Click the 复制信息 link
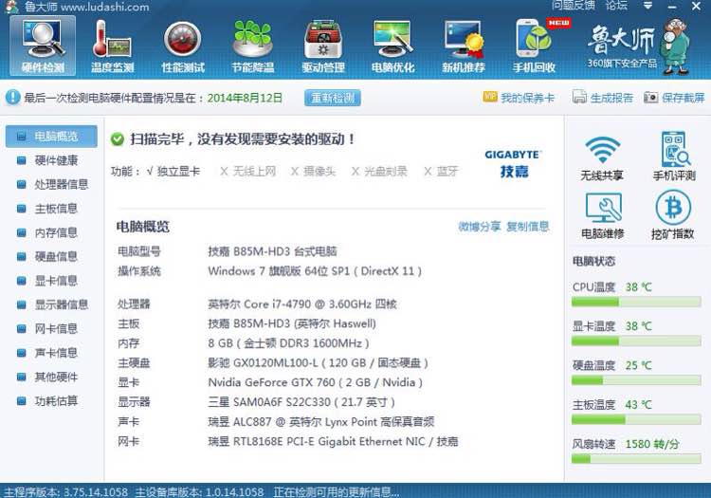The height and width of the screenshot is (498, 711). coord(528,226)
